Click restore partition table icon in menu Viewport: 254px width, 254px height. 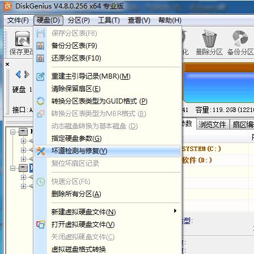coord(41,58)
